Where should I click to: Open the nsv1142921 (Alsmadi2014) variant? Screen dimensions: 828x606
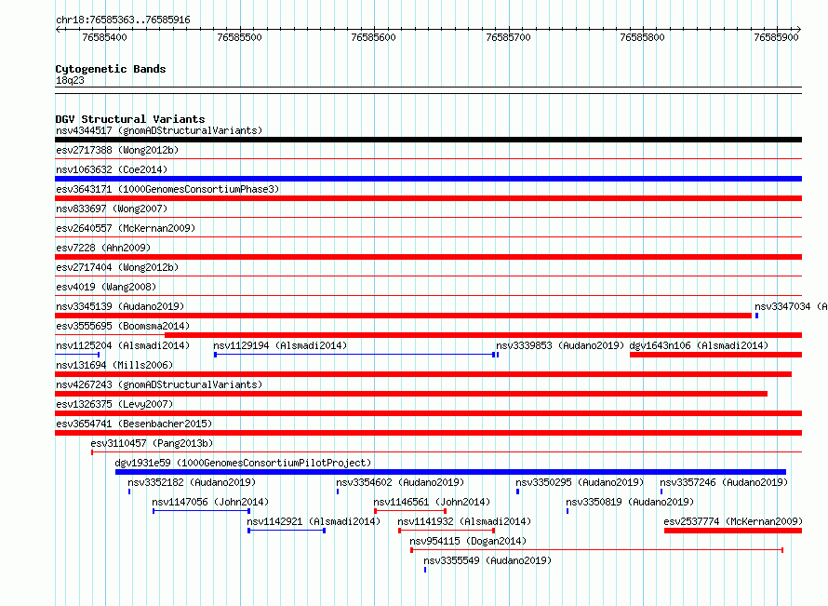click(x=314, y=521)
